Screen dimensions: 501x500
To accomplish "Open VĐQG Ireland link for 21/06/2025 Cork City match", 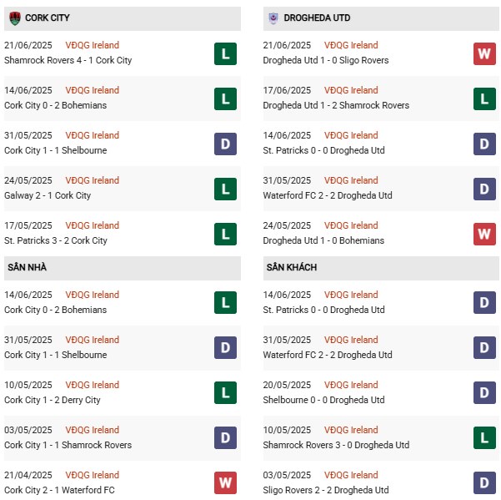I will click(92, 45).
